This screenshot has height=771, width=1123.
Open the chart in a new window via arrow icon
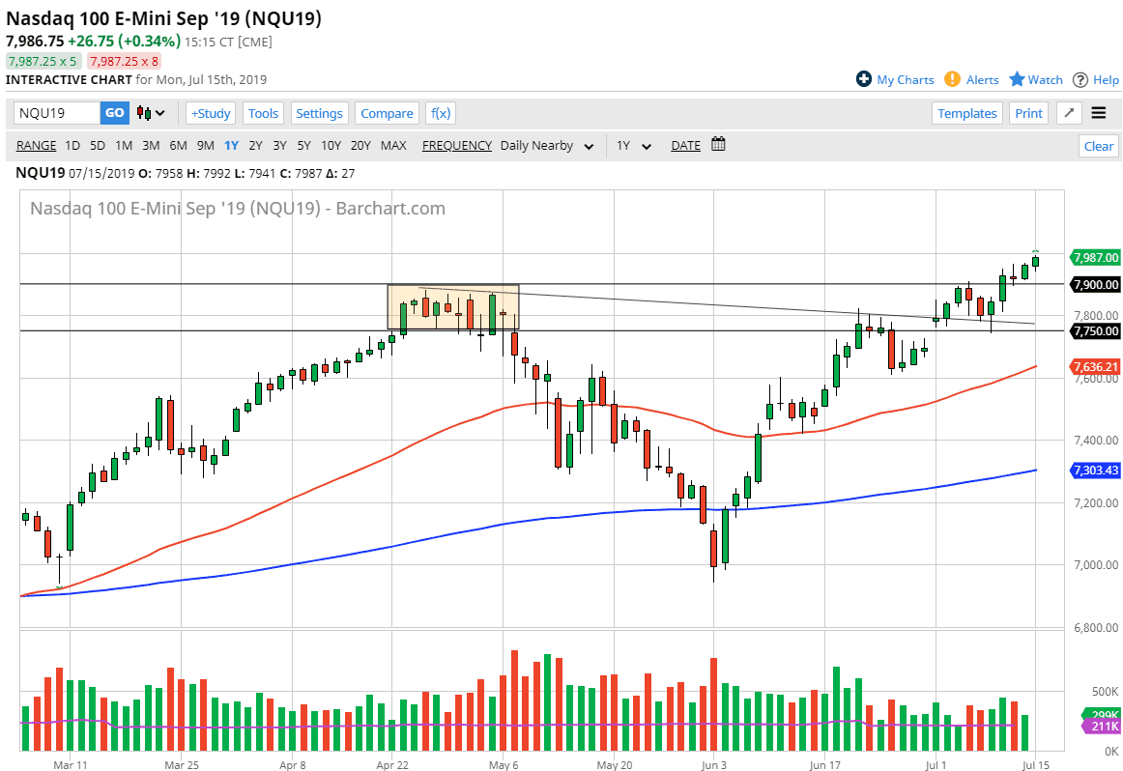1068,113
